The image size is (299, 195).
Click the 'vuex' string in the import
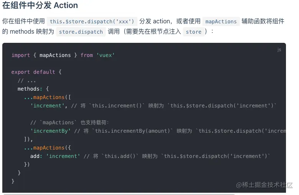[105, 55]
